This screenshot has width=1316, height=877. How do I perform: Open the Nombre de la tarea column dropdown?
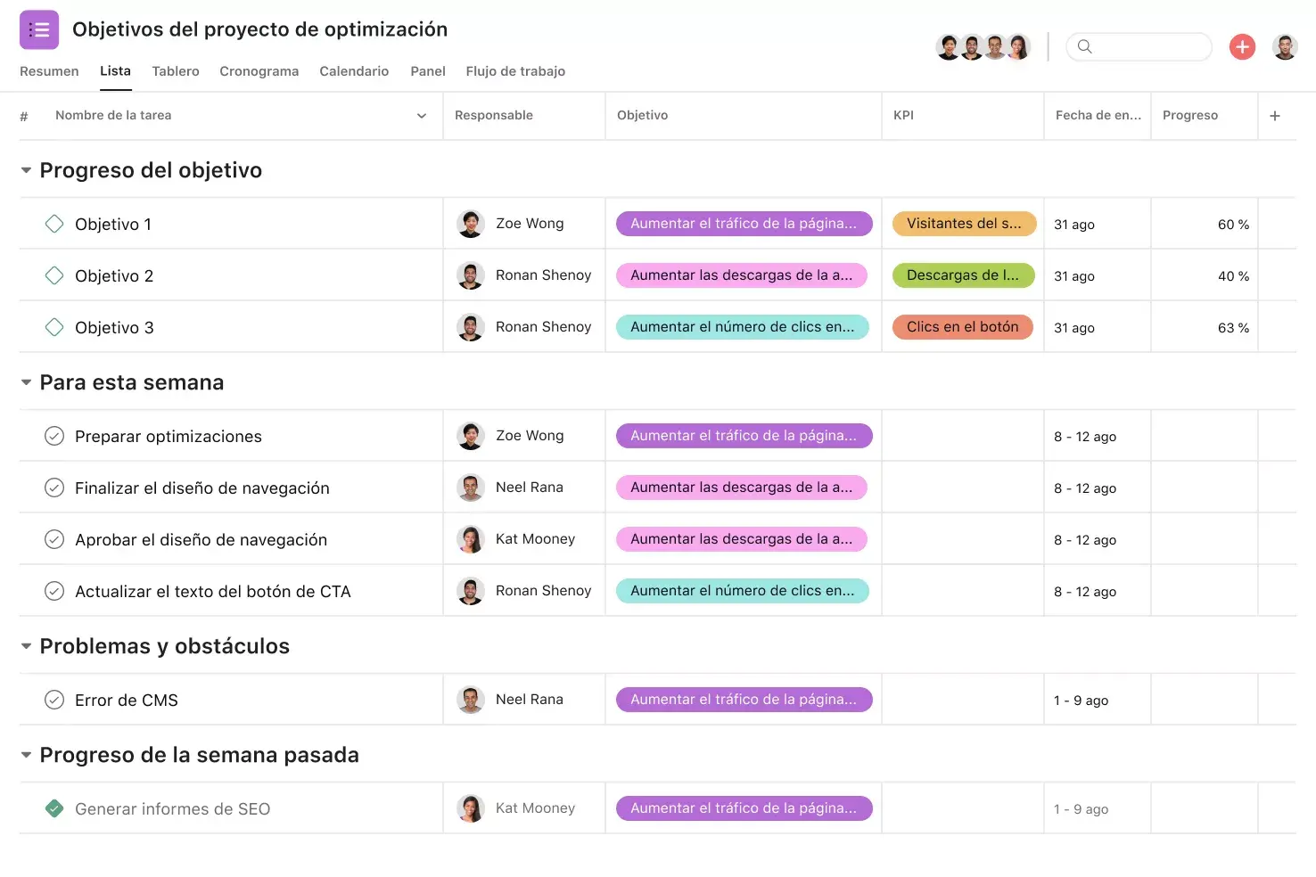point(422,116)
